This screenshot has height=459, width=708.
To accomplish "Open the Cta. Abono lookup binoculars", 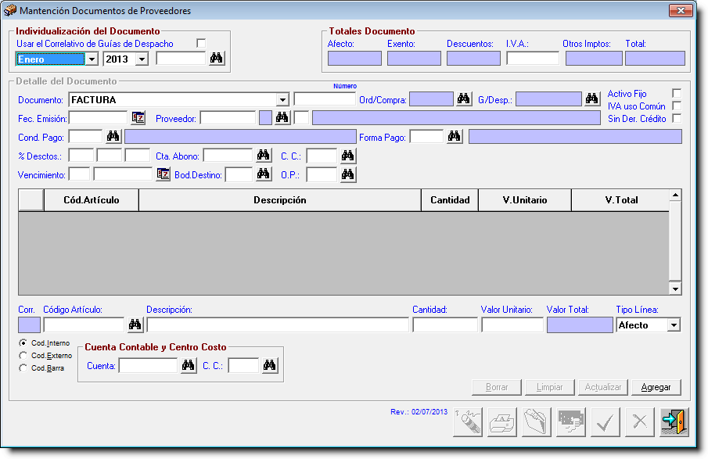I will click(264, 156).
